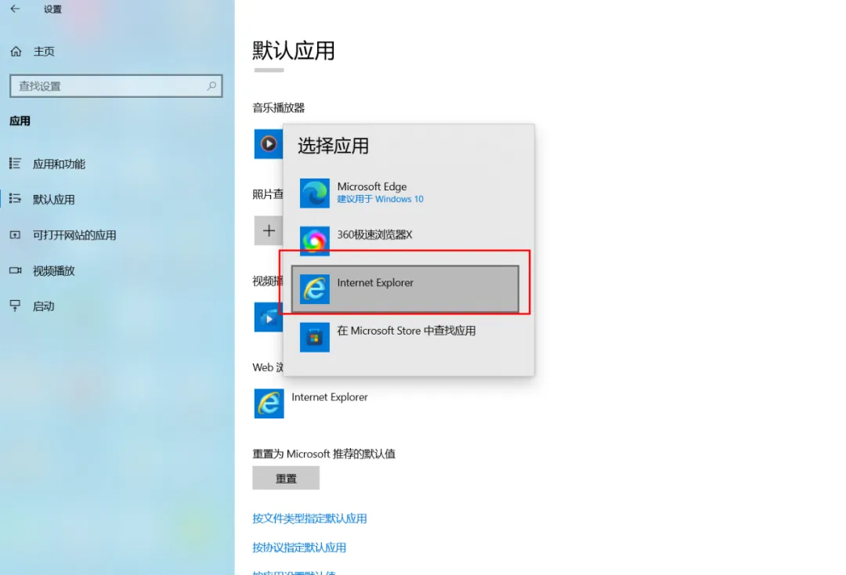Click the video player app icon
This screenshot has width=846, height=575.
click(268, 317)
